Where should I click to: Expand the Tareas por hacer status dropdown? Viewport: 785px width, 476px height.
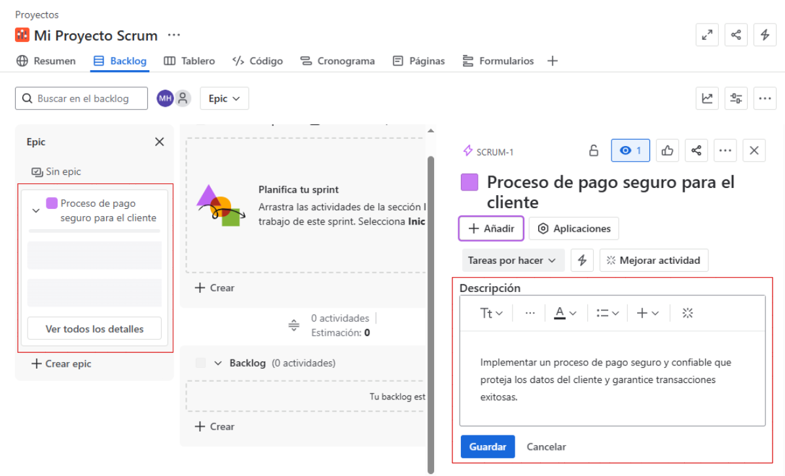tap(512, 260)
